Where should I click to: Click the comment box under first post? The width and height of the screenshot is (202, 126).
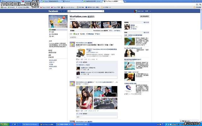pyautogui.click(x=97, y=77)
